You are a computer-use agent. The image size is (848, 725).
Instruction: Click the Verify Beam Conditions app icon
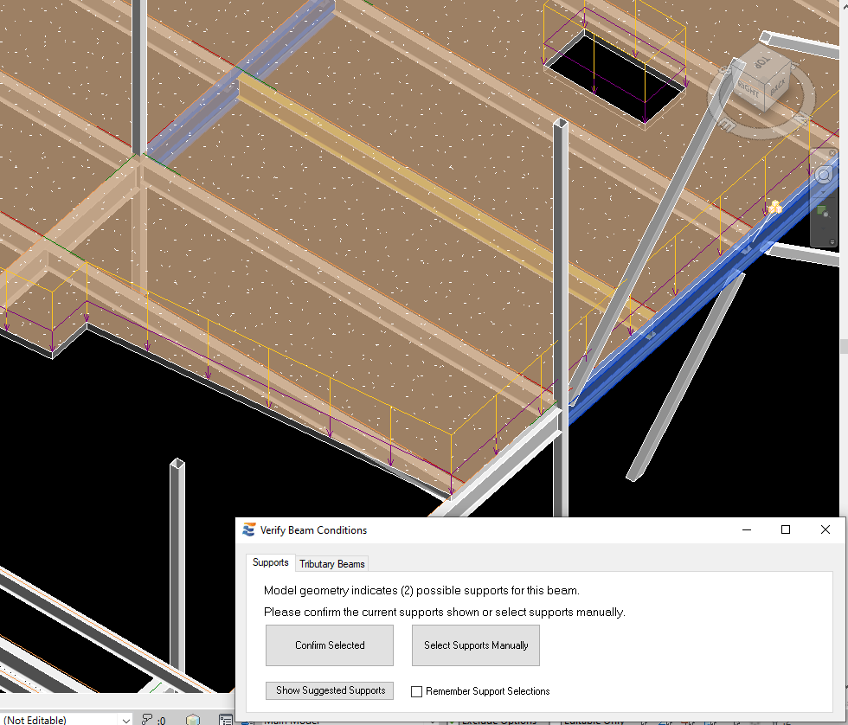pos(249,529)
